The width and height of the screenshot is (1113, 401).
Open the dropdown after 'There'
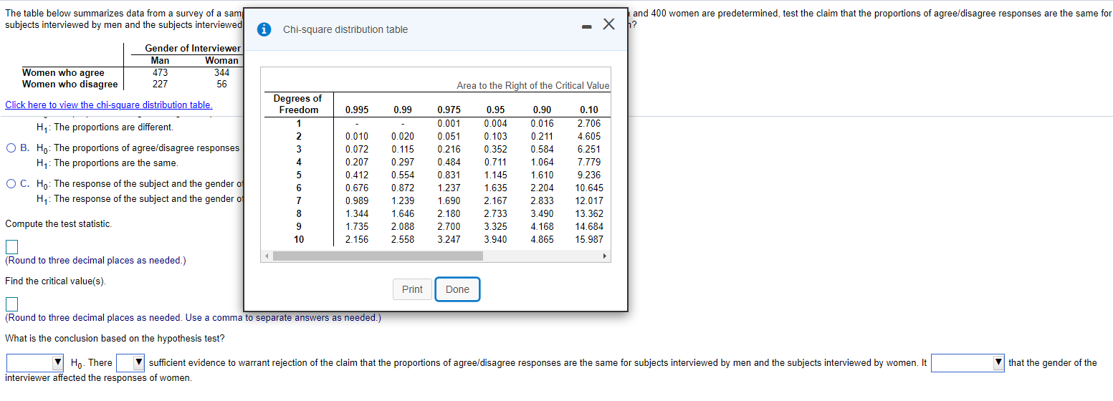[x=130, y=362]
